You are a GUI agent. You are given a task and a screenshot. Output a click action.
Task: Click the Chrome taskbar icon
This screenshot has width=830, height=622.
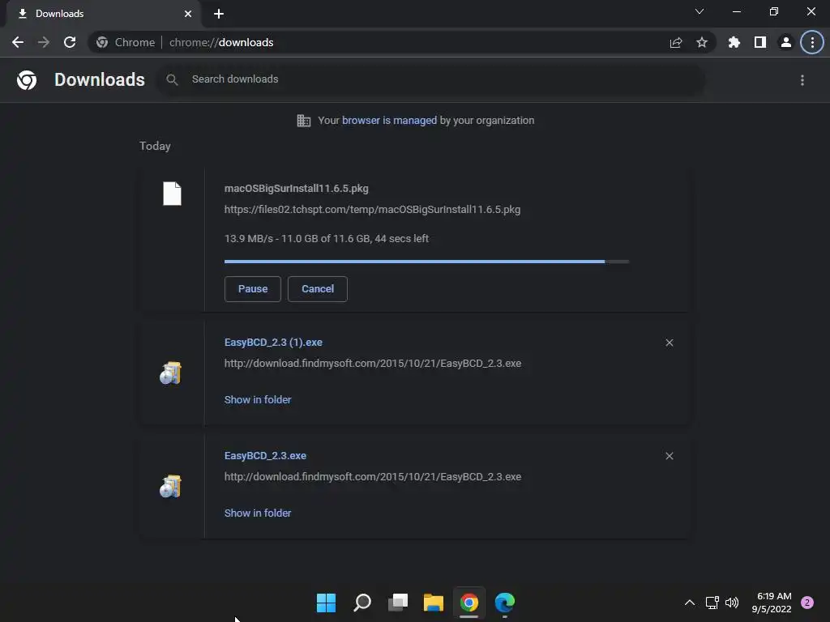tap(469, 603)
